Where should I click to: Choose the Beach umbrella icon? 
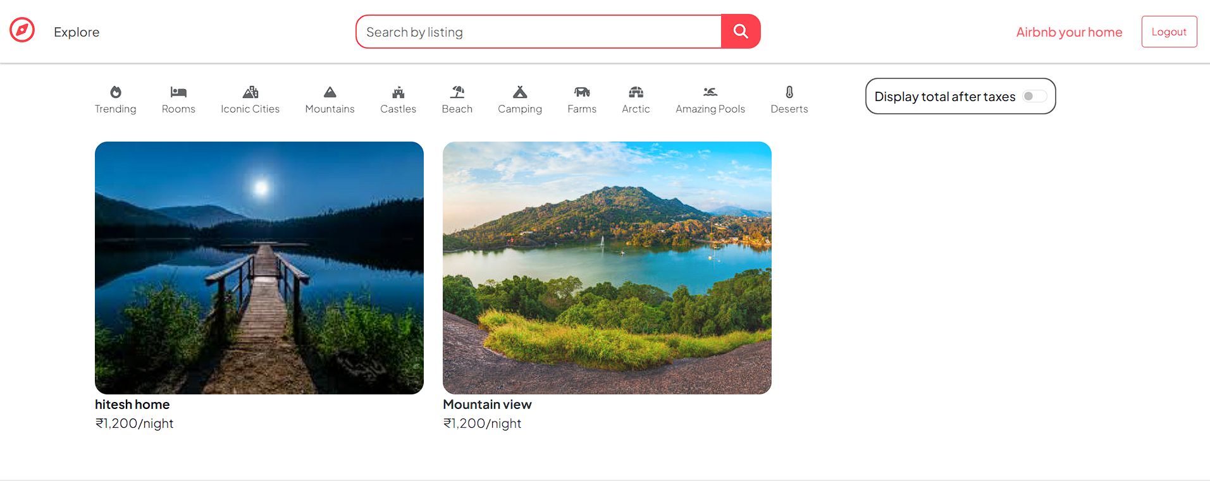pyautogui.click(x=457, y=92)
